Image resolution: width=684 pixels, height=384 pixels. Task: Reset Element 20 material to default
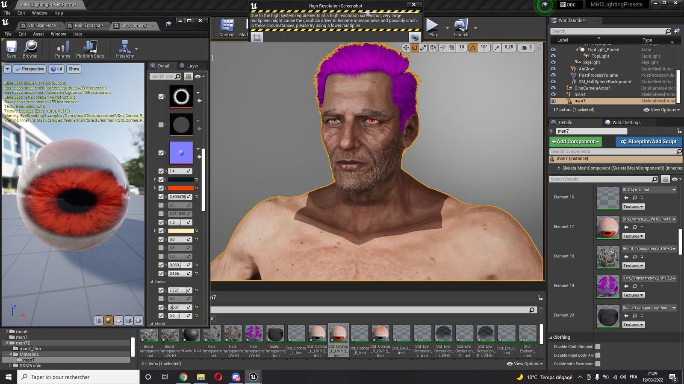(x=642, y=315)
